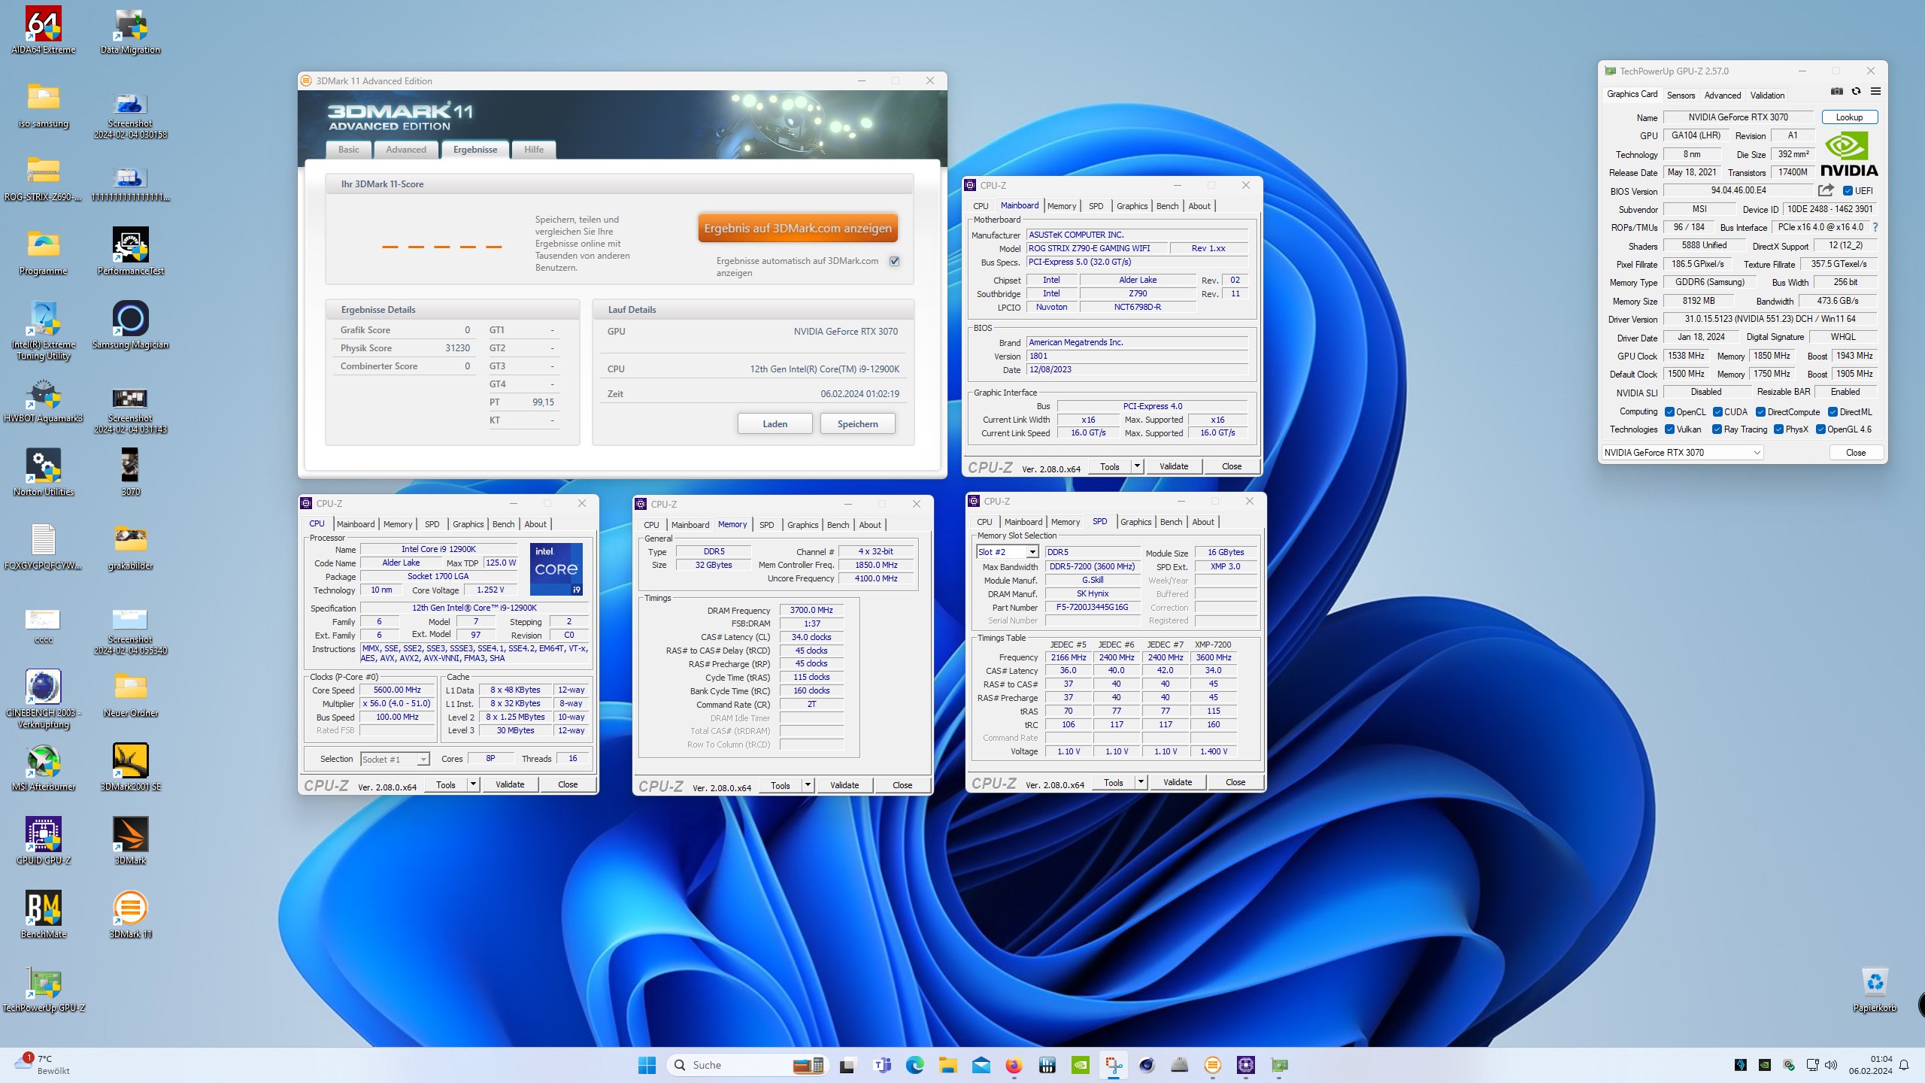1925x1083 pixels.
Task: Open PerformanceTest desktop icon
Action: pyautogui.click(x=130, y=251)
